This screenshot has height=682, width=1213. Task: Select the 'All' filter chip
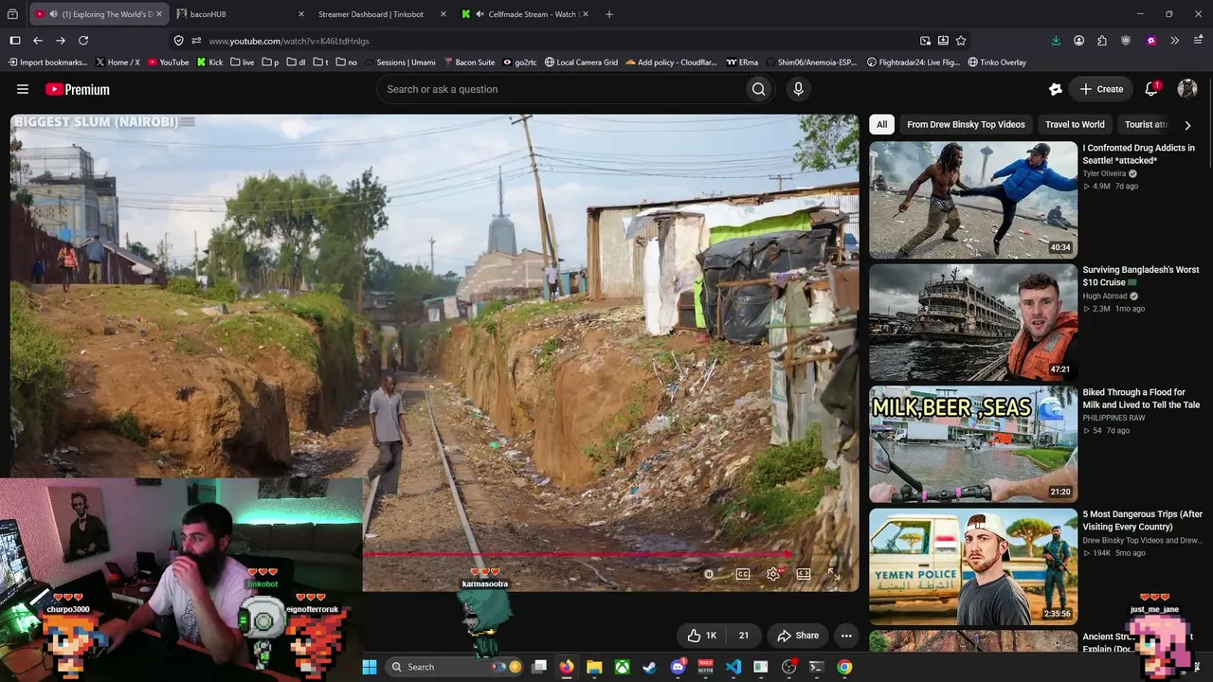coord(881,124)
